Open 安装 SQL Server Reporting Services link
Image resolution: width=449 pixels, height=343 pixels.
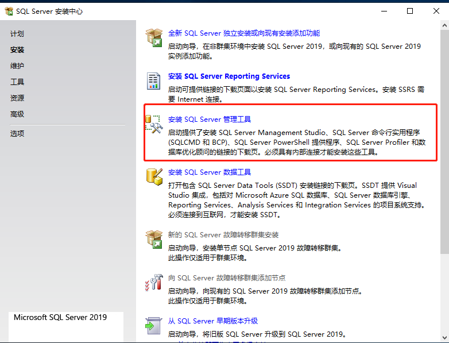coord(229,76)
